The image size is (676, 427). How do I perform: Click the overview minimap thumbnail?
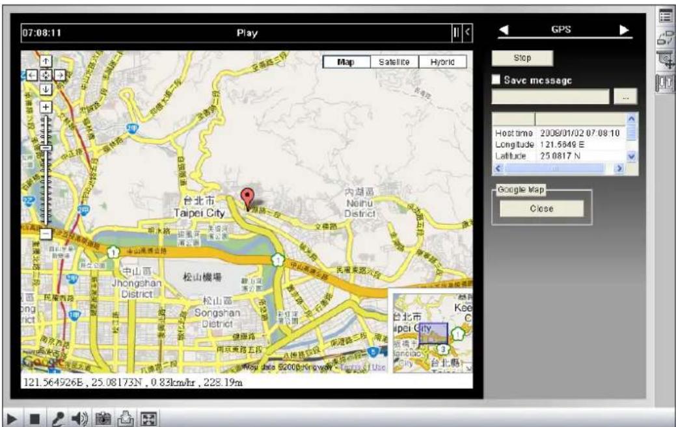tap(433, 332)
